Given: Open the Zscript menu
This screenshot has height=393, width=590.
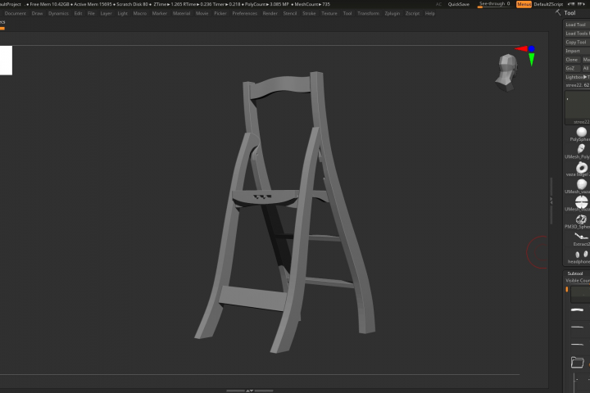Looking at the screenshot, I should pos(412,13).
